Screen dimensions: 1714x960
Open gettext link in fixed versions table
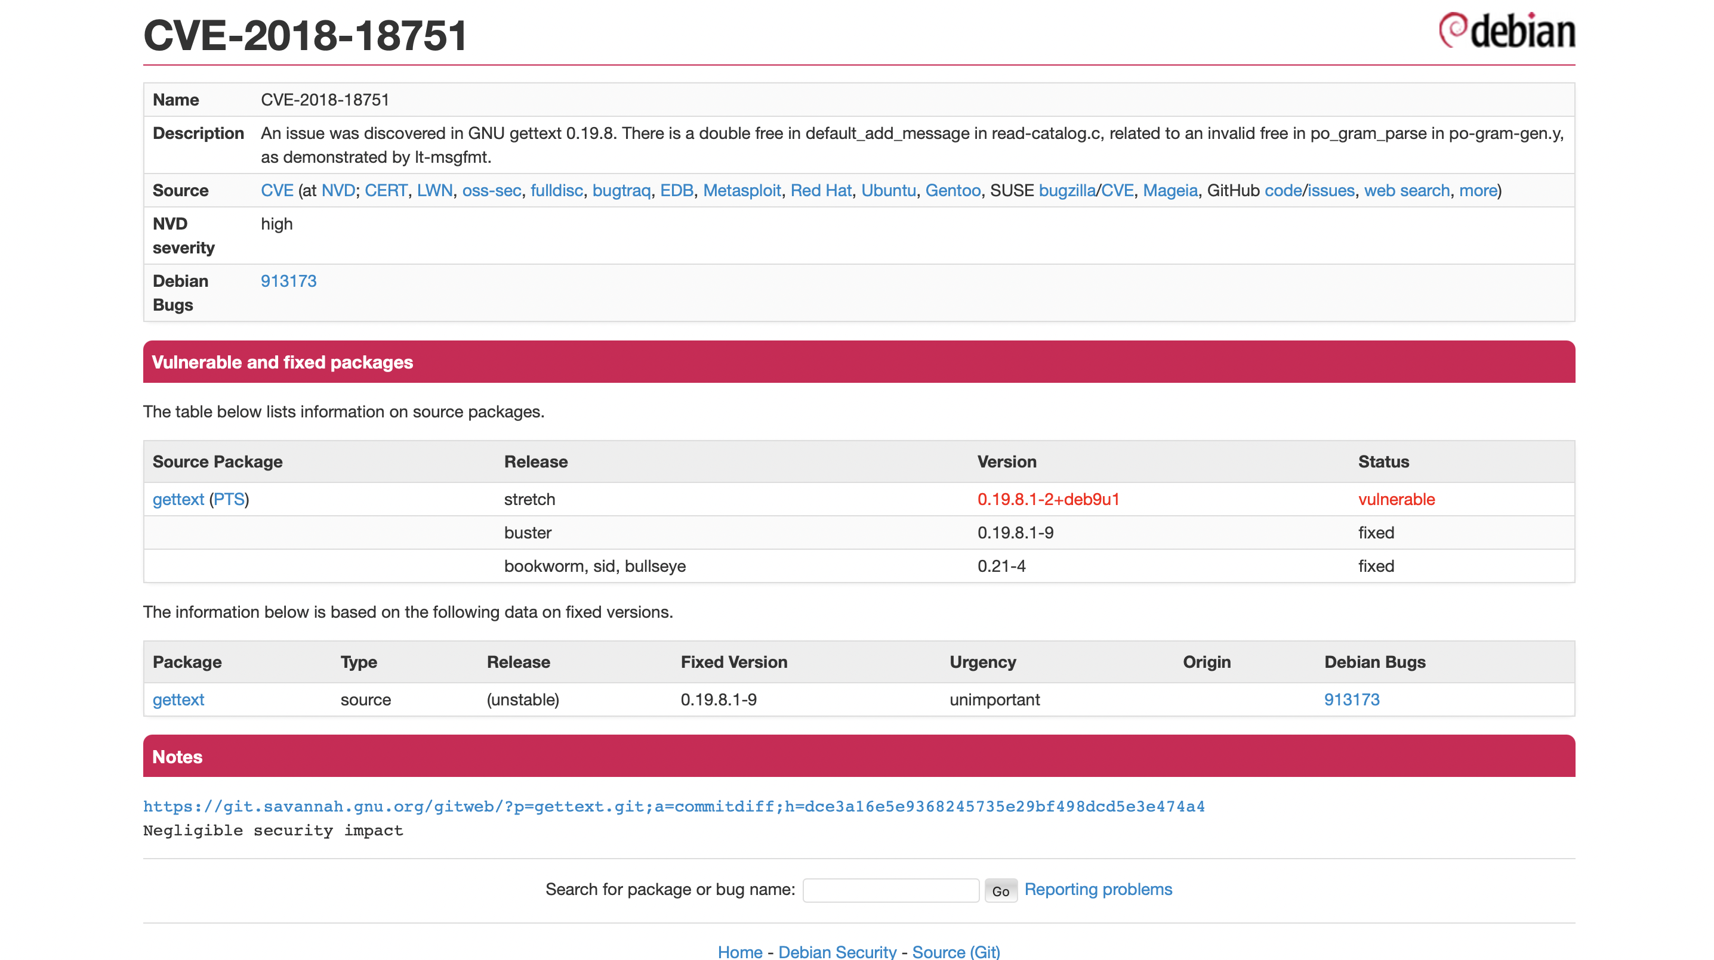tap(178, 699)
